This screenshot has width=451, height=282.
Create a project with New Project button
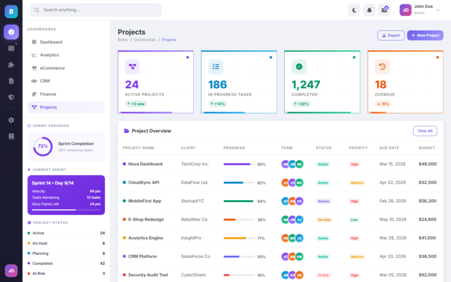click(x=425, y=35)
